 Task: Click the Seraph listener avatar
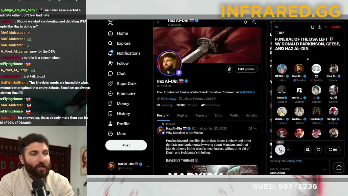pos(334,112)
